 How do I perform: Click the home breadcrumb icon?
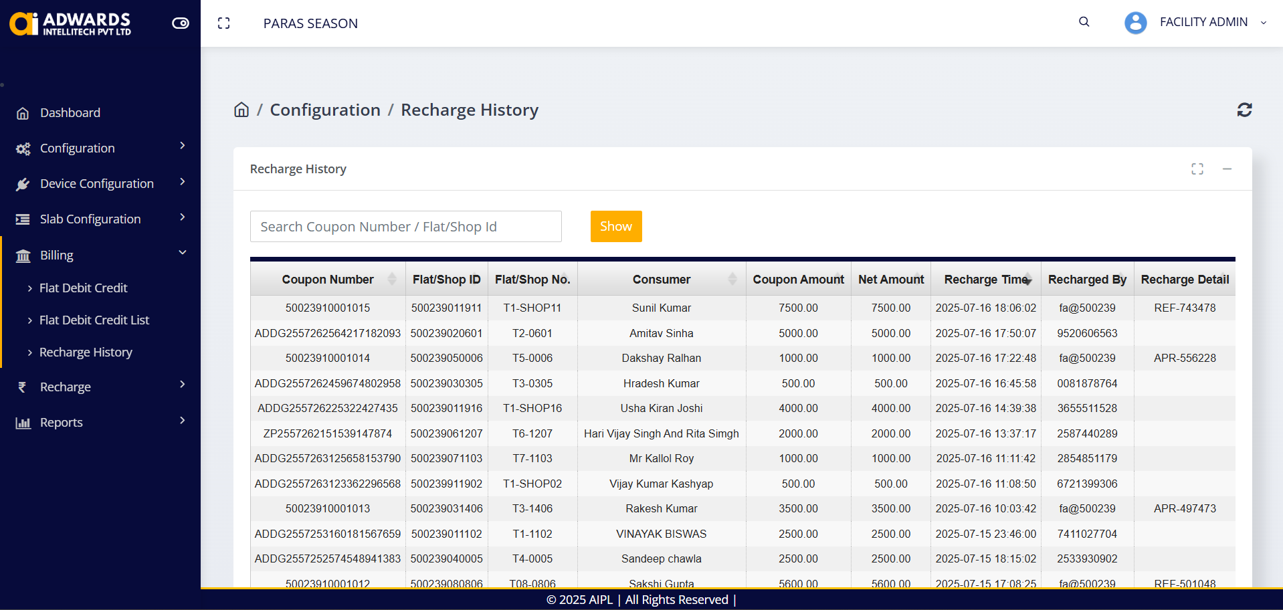pyautogui.click(x=241, y=110)
